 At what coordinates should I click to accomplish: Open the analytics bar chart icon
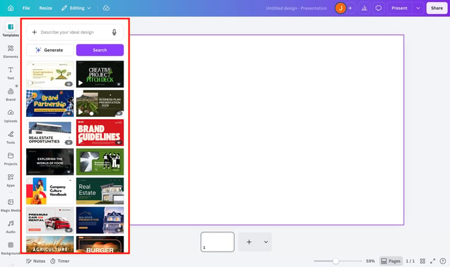click(364, 8)
